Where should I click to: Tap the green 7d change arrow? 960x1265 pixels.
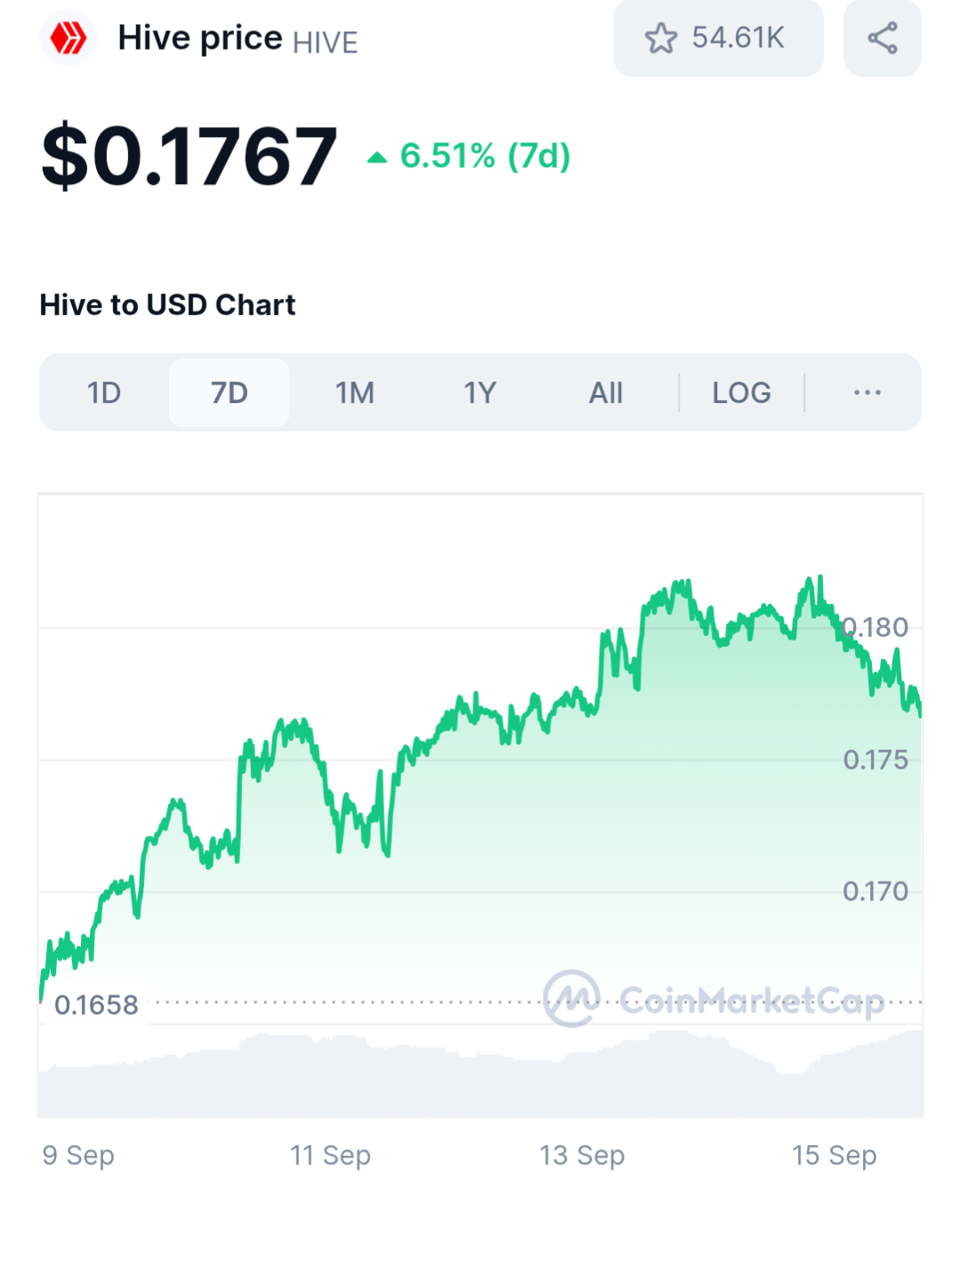pos(377,157)
